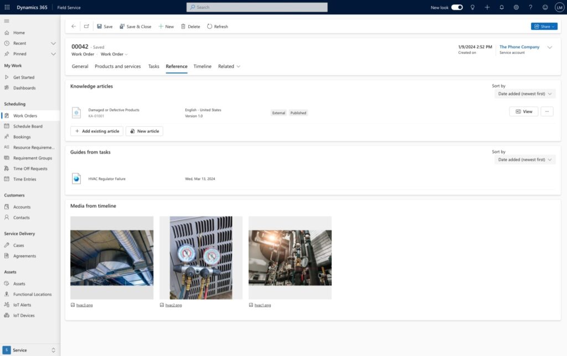Click in the Search box
567x356 pixels.
pos(257,7)
